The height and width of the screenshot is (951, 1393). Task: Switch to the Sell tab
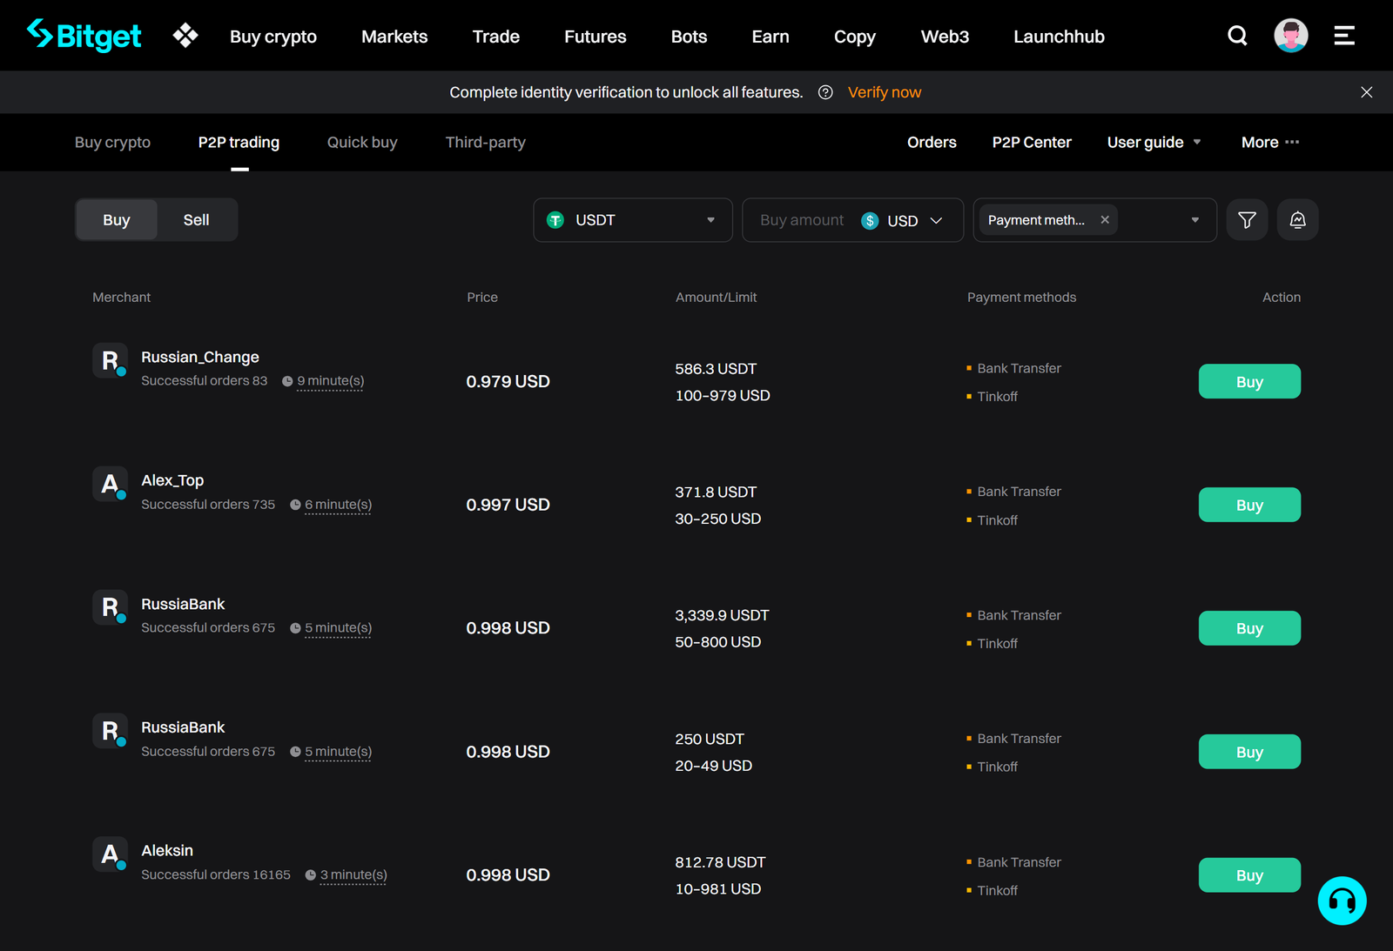(196, 219)
